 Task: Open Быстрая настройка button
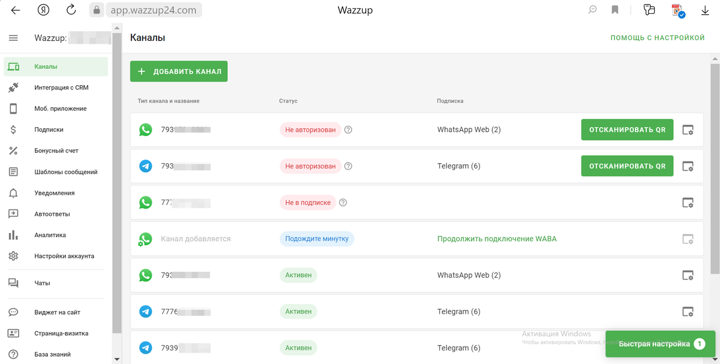[x=661, y=344]
